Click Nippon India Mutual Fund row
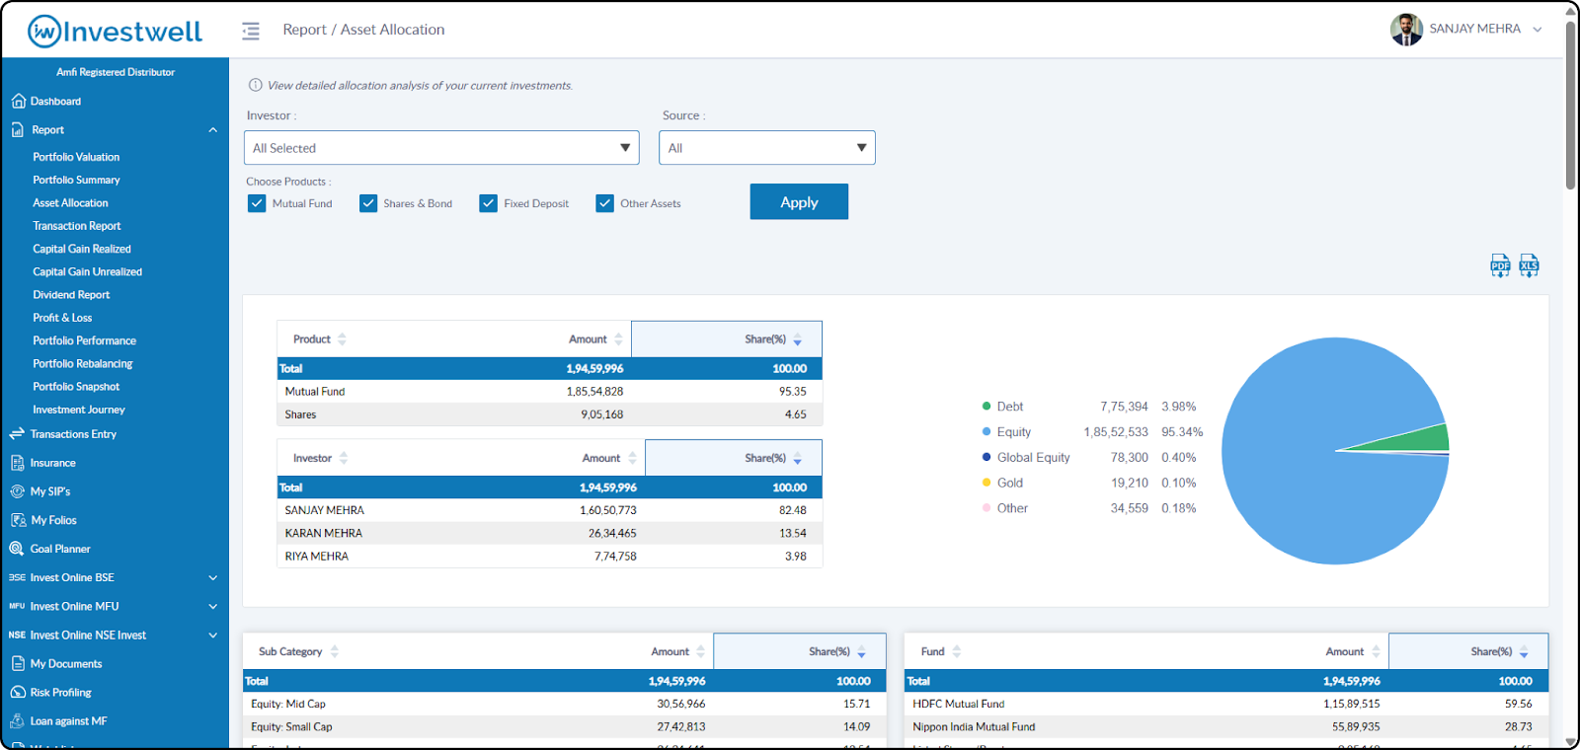This screenshot has width=1580, height=750. (1226, 726)
